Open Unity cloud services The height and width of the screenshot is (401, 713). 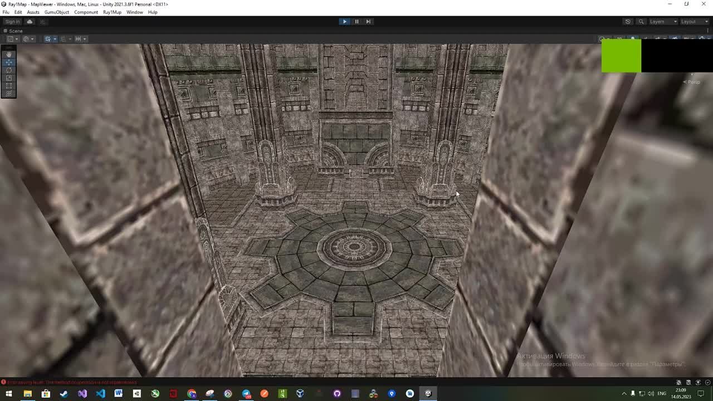(x=30, y=22)
